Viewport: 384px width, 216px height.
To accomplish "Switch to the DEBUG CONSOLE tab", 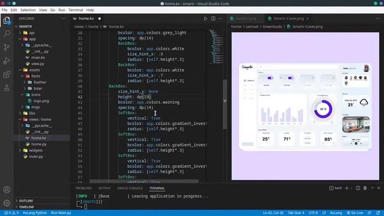I will [x=130, y=188].
